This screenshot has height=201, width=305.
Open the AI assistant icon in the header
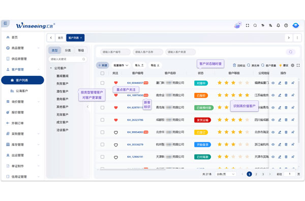238,25
